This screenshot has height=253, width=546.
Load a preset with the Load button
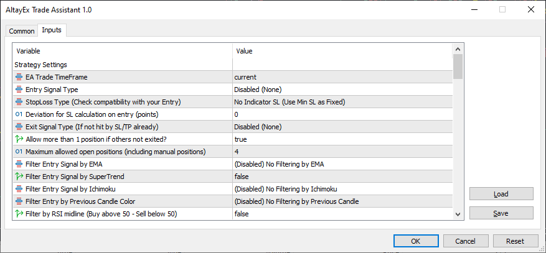pyautogui.click(x=501, y=194)
